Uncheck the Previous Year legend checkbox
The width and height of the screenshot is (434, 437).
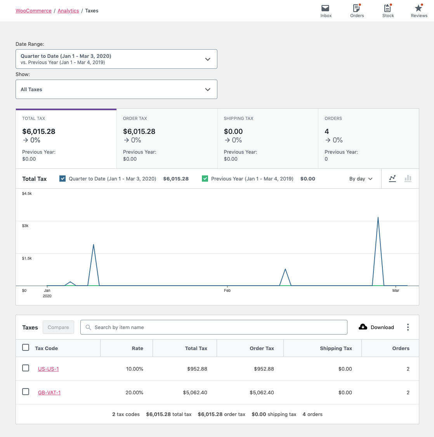point(205,179)
